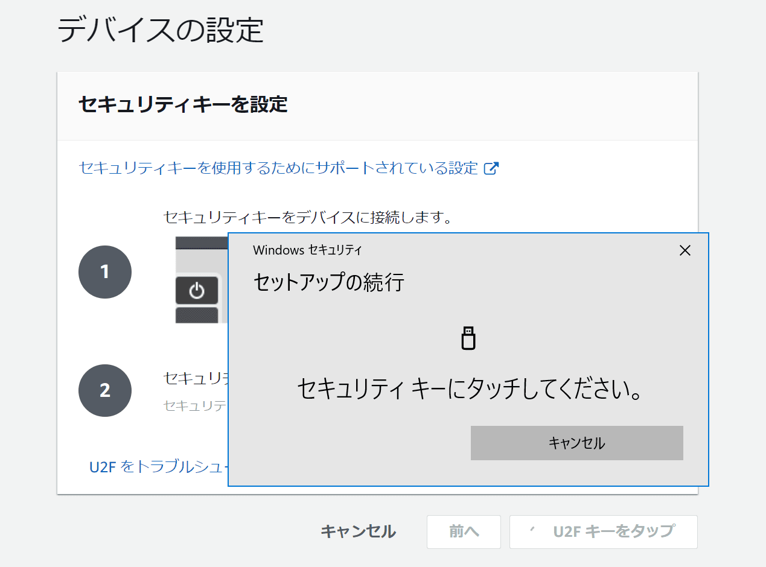The height and width of the screenshot is (567, 766).
Task: Click the external link icon after the supported settings link
Action: click(491, 168)
